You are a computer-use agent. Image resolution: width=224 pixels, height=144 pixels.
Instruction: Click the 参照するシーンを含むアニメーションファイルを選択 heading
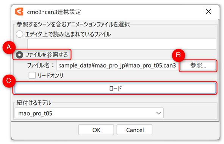tap(73, 24)
